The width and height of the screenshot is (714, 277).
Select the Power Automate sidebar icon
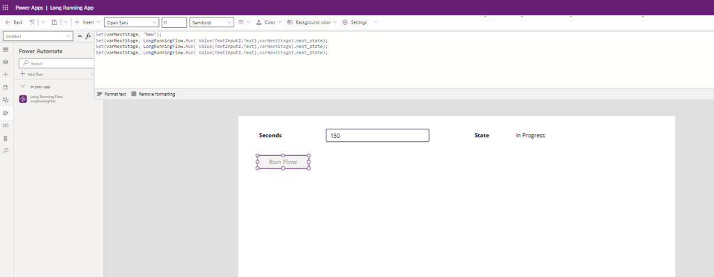pos(6,113)
